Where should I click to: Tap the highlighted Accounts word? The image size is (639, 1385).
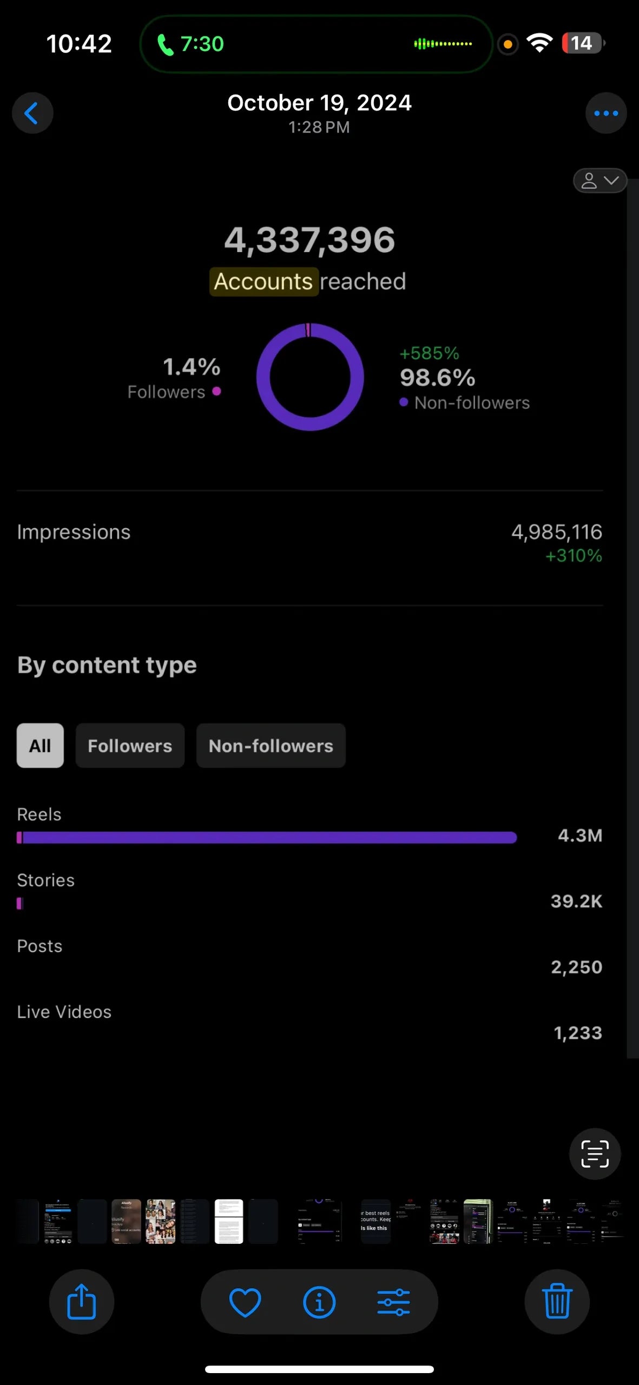pos(263,281)
